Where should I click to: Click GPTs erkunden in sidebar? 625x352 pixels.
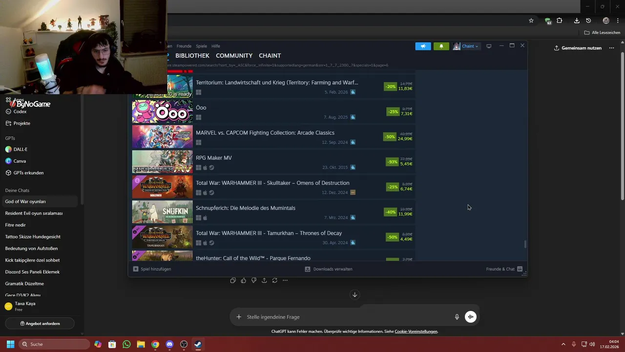tap(28, 173)
